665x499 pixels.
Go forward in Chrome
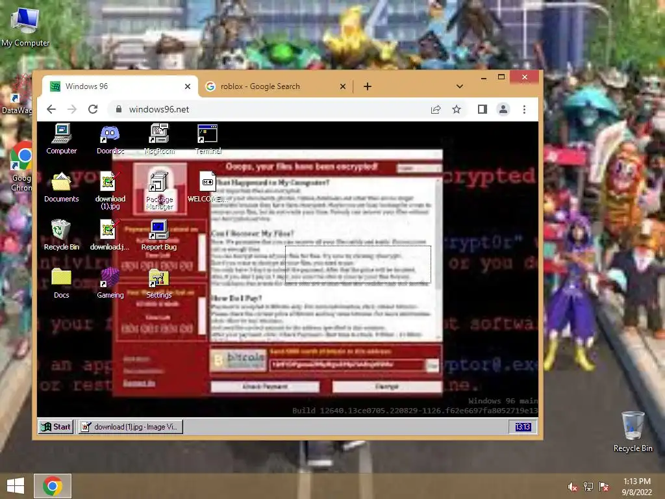[72, 109]
